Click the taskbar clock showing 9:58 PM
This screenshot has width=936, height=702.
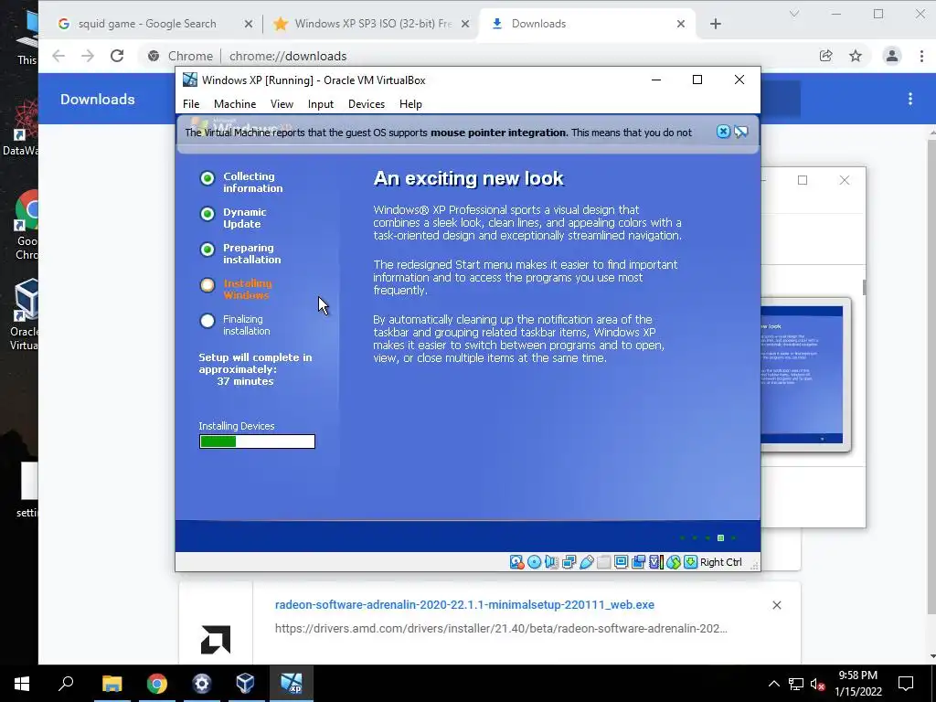click(x=857, y=684)
